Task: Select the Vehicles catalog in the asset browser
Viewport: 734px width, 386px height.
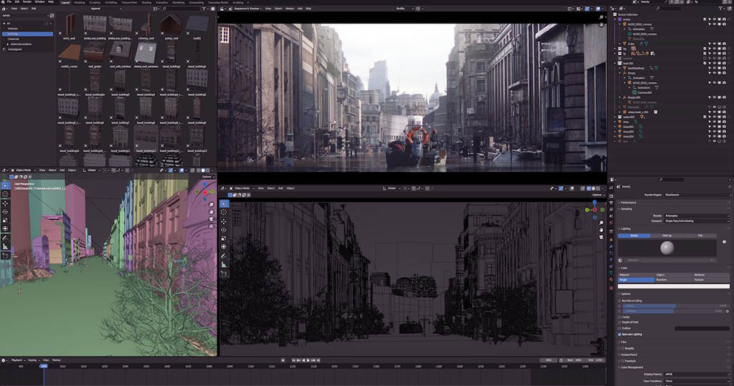Action: coord(13,29)
